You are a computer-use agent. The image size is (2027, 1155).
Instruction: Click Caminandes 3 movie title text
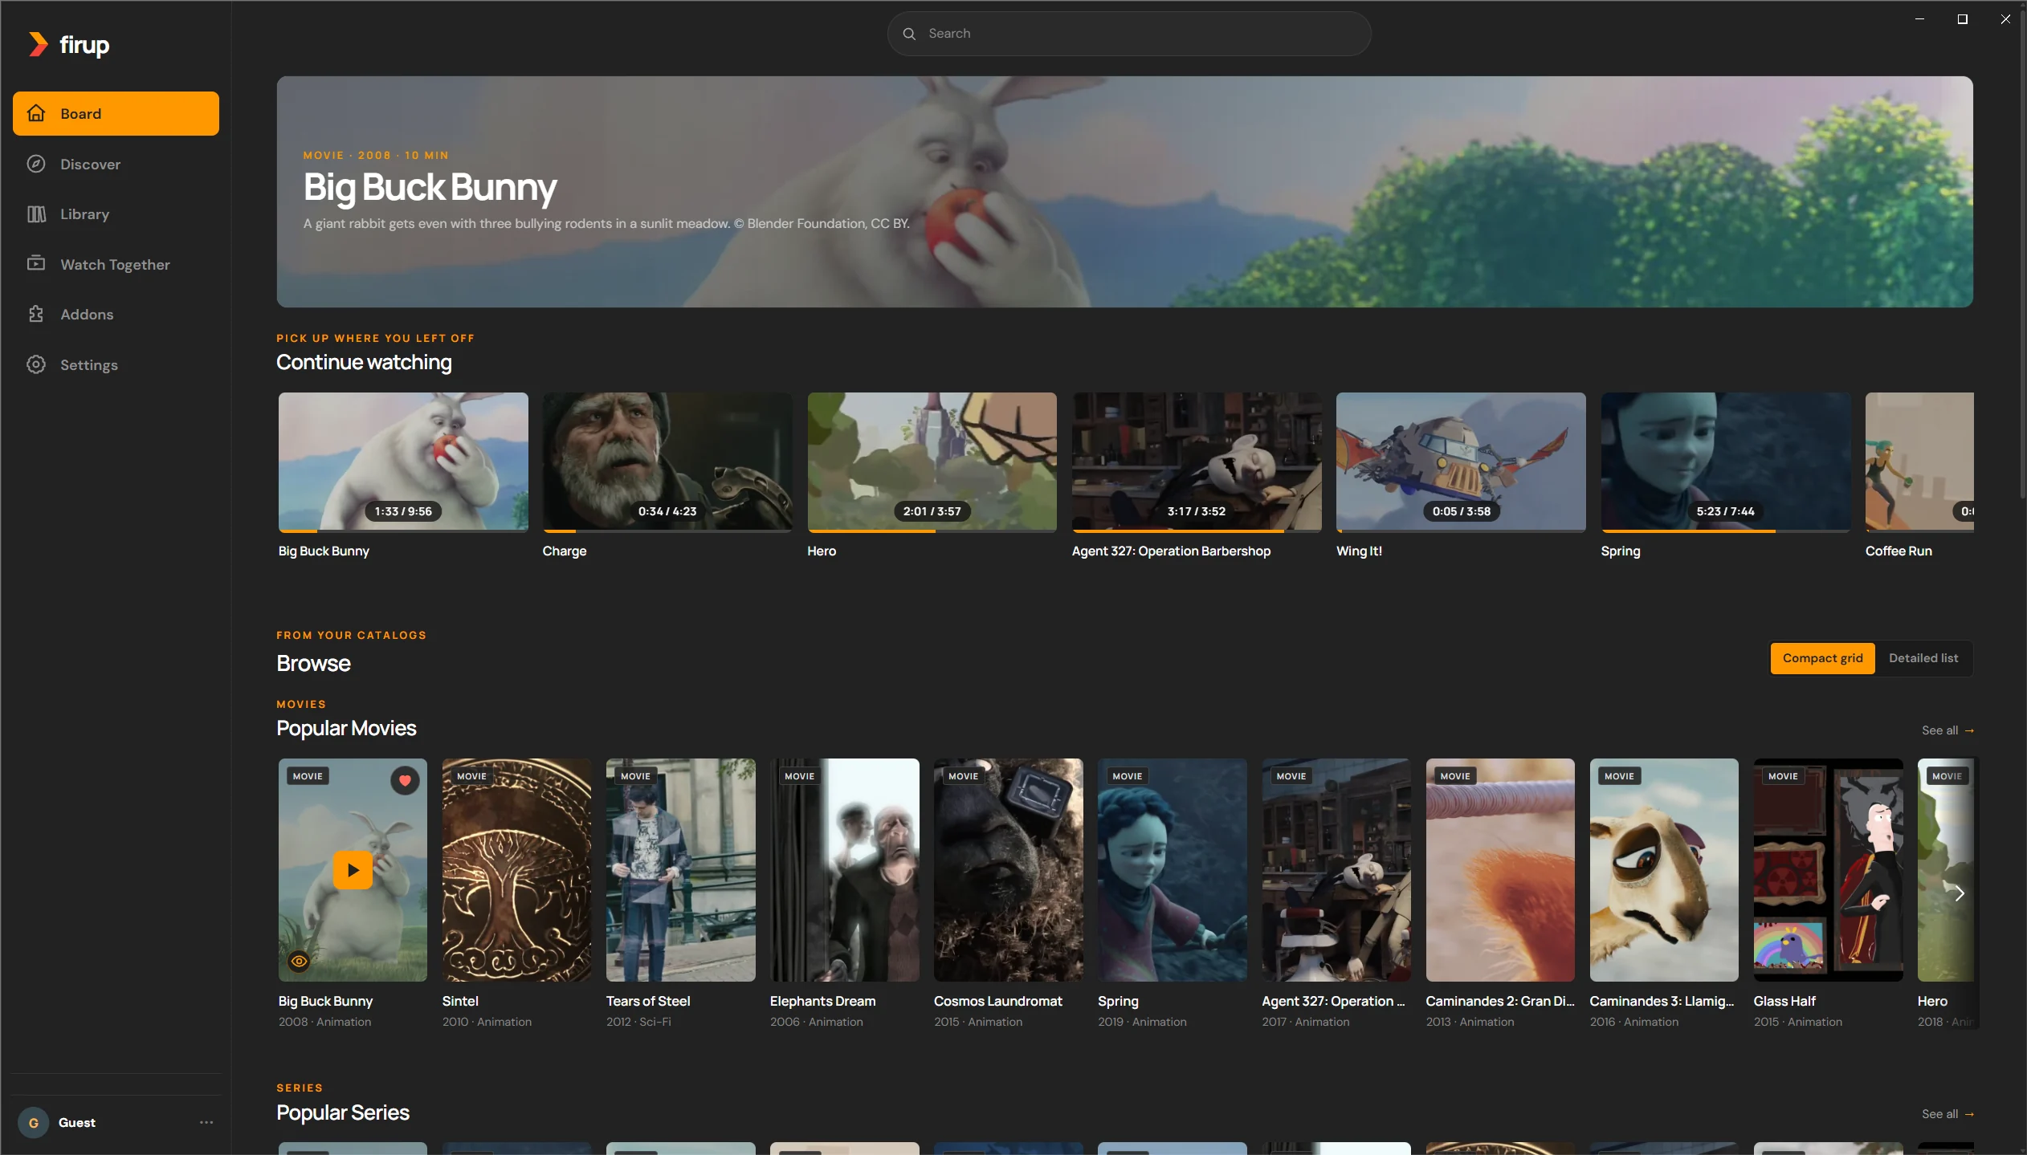click(1662, 1001)
